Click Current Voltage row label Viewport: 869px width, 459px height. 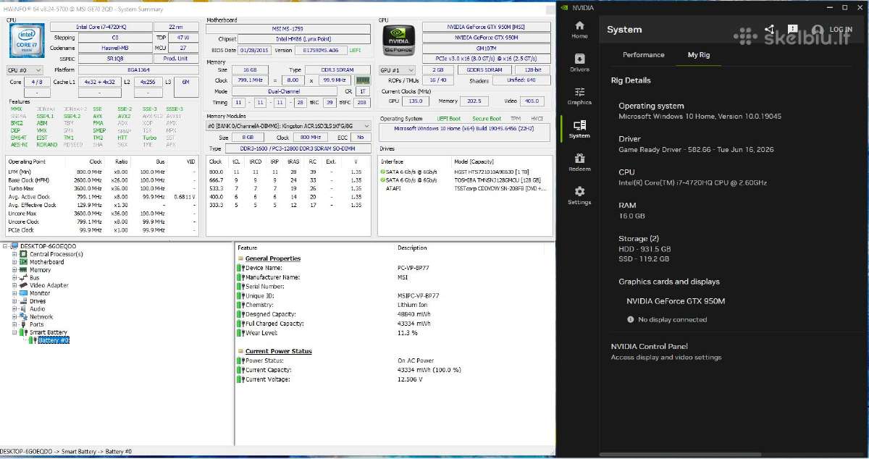pos(268,379)
